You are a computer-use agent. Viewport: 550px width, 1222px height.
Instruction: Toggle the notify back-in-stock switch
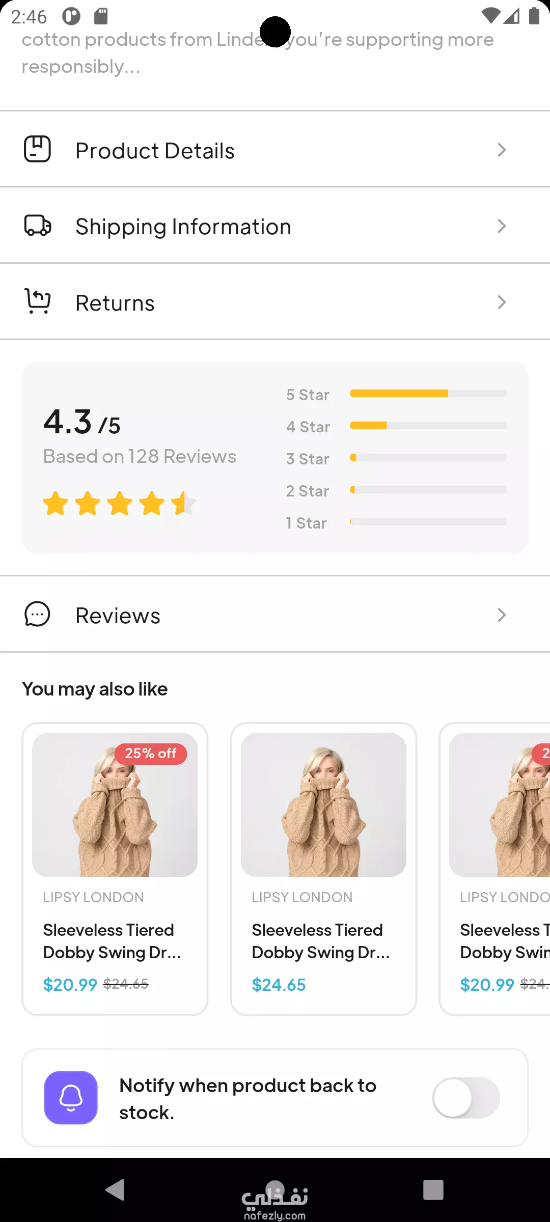(466, 1097)
